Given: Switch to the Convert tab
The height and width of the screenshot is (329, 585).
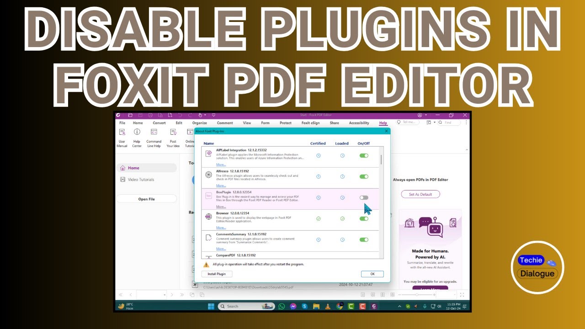Looking at the screenshot, I should click(160, 123).
